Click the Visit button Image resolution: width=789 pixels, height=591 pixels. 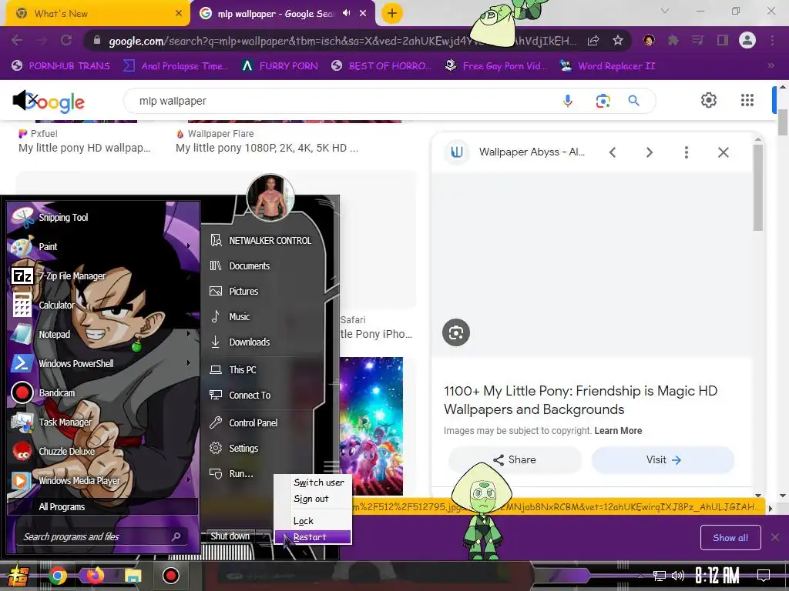[663, 460]
